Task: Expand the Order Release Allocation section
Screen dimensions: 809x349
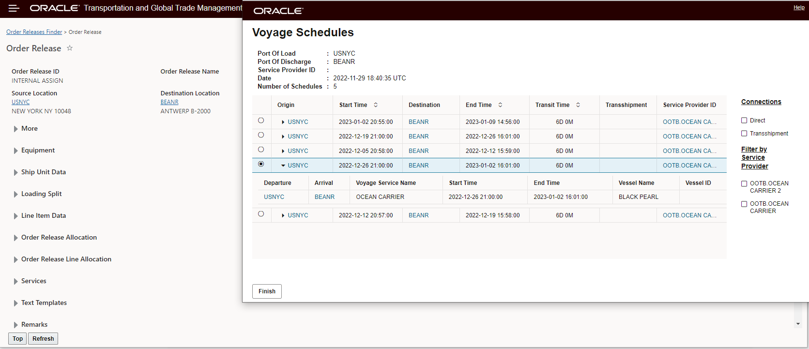Action: click(15, 238)
